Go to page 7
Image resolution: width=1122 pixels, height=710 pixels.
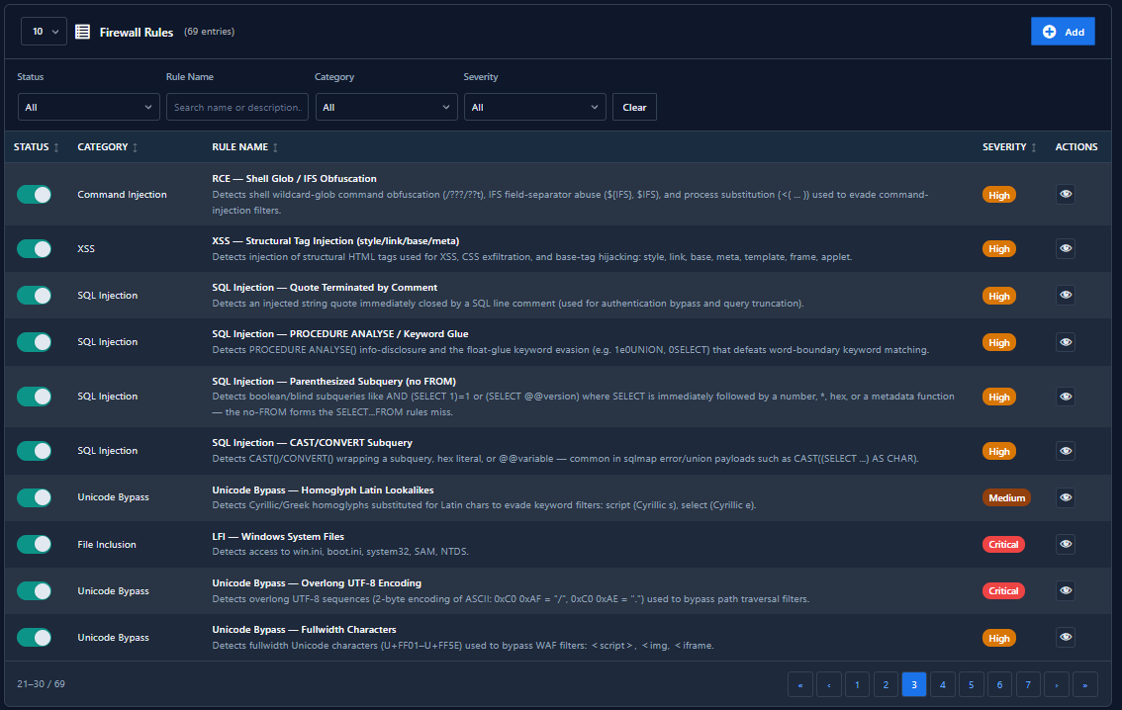point(1028,684)
